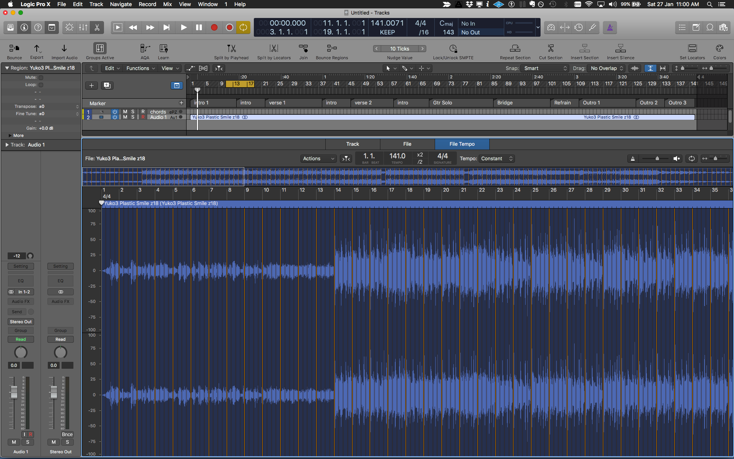Adjust the Audio 1 channel volume fader
This screenshot has width=734, height=459.
14,392
